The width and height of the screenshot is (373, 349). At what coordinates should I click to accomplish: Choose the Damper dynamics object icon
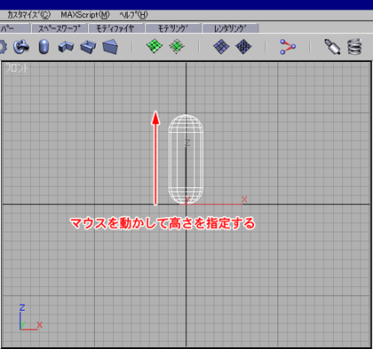tap(332, 47)
